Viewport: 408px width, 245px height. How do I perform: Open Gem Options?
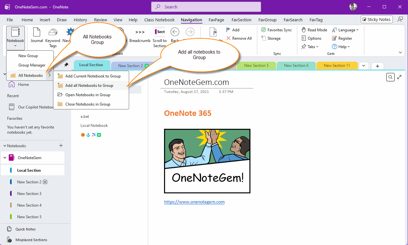(311, 38)
